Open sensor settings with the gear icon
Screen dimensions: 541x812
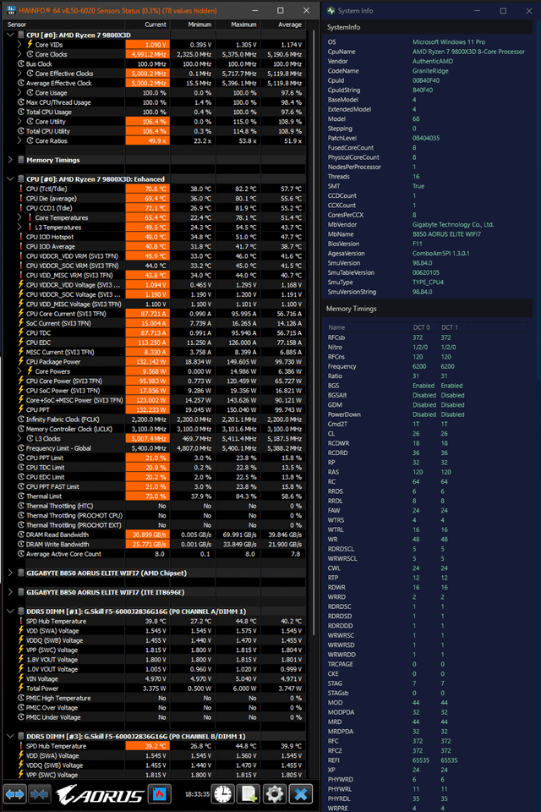coord(275,794)
